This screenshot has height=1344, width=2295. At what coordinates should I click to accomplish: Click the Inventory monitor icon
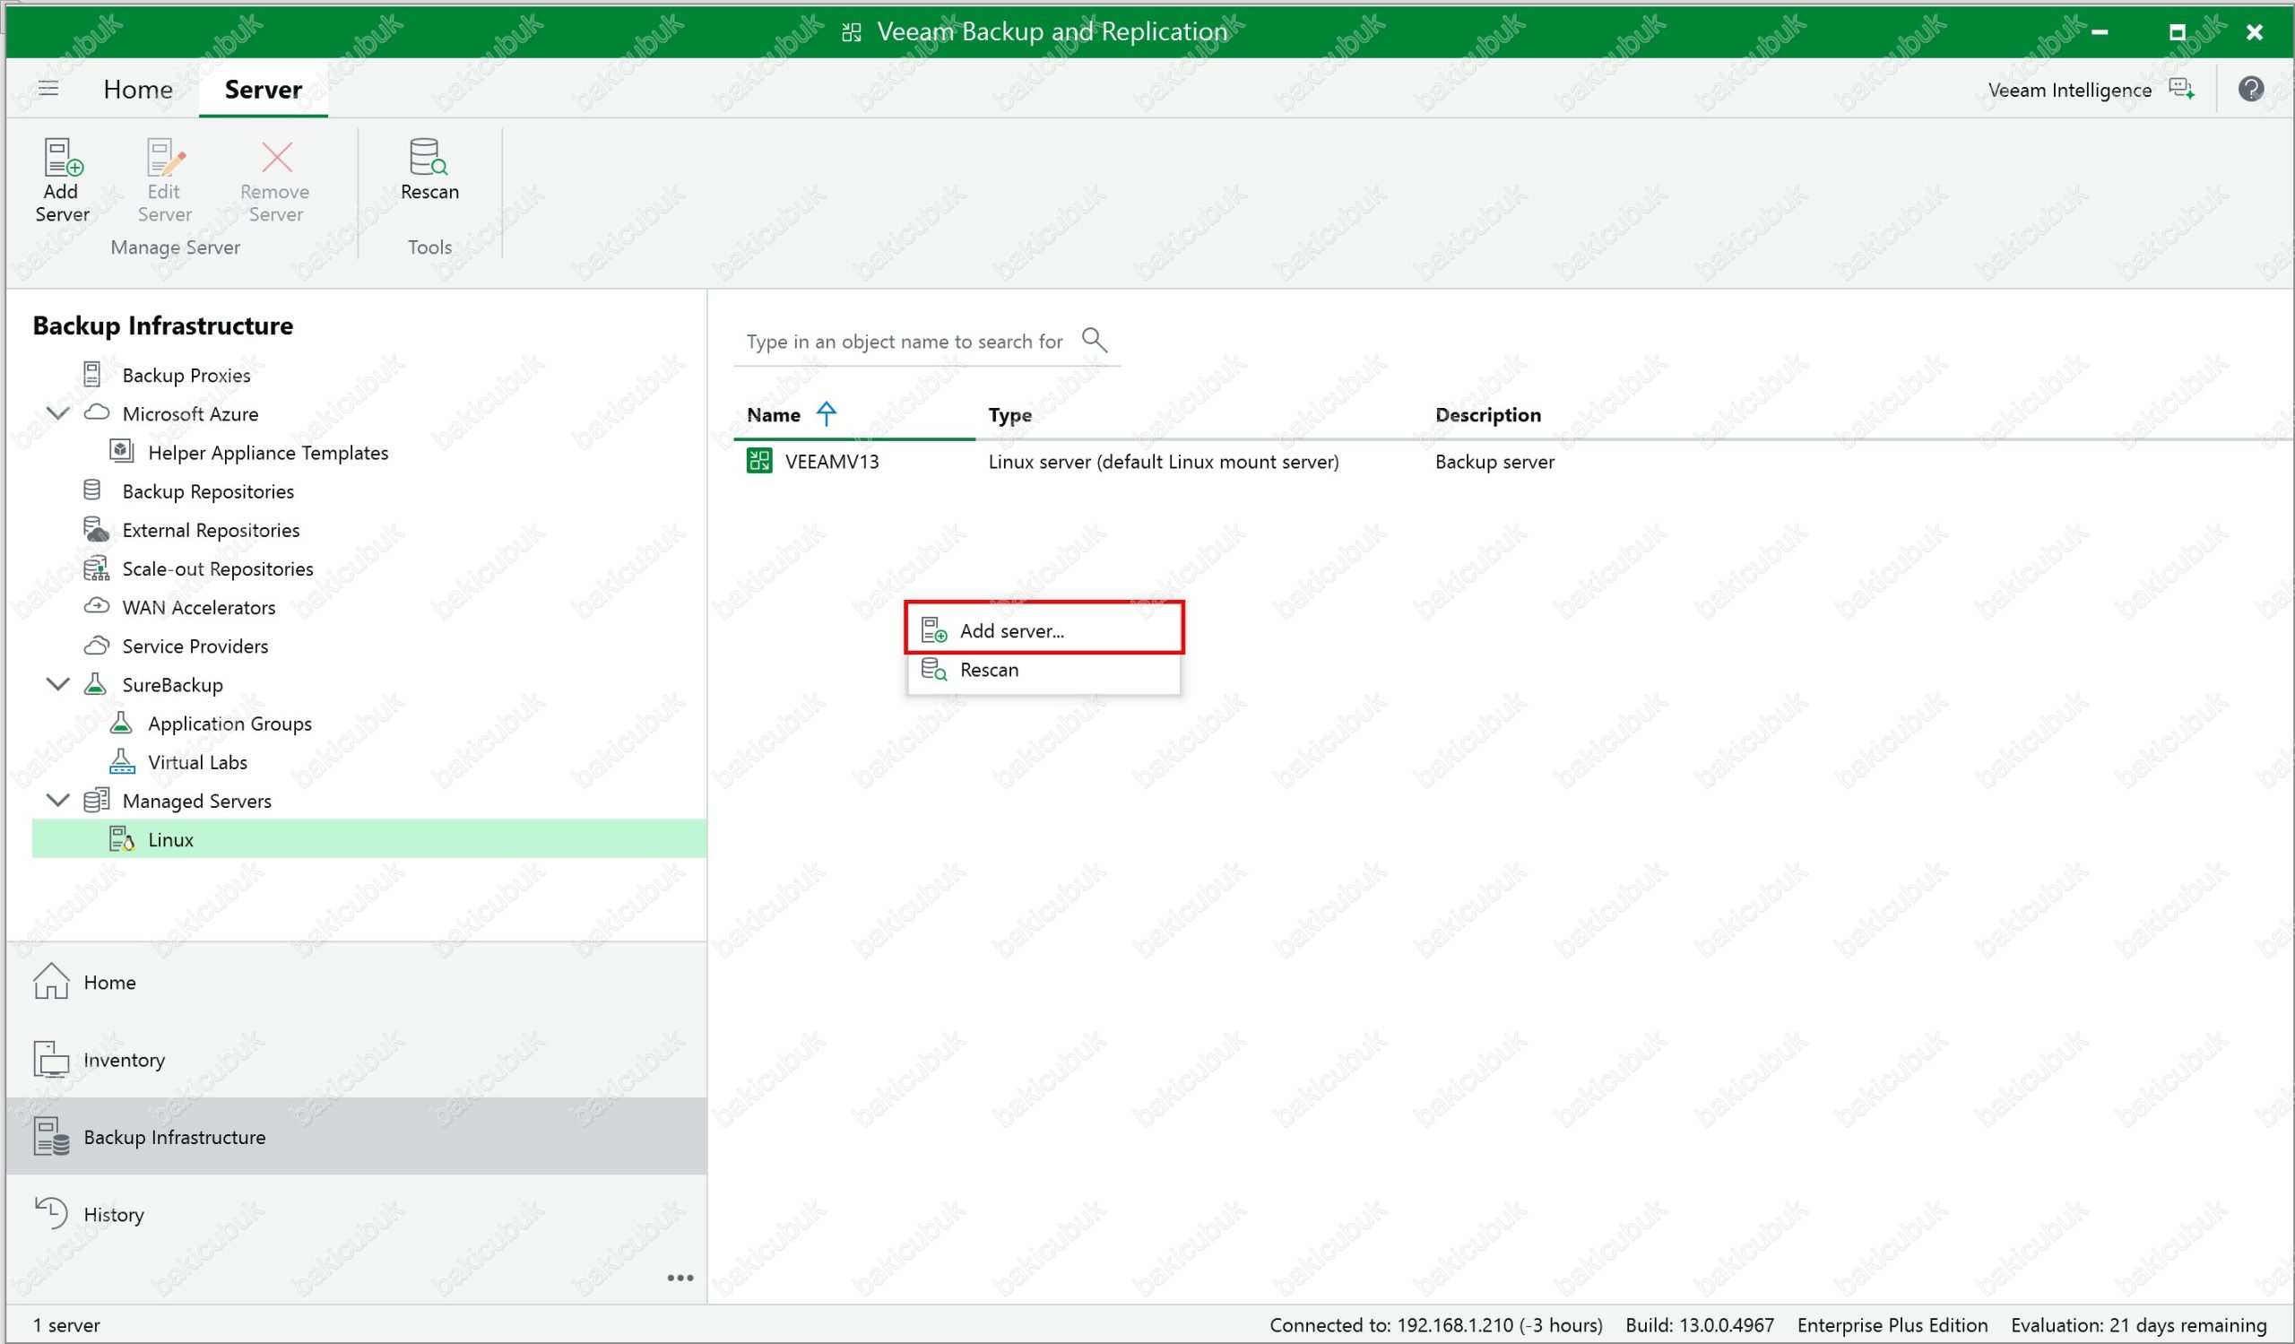51,1059
